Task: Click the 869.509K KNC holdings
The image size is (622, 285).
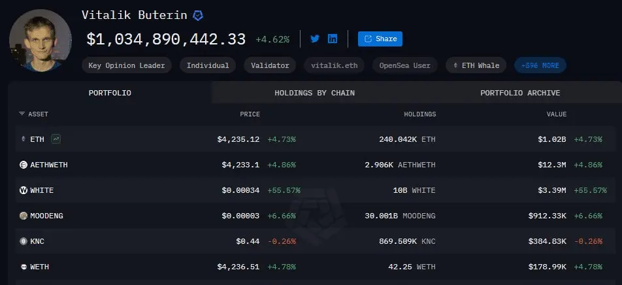Action: click(x=408, y=241)
